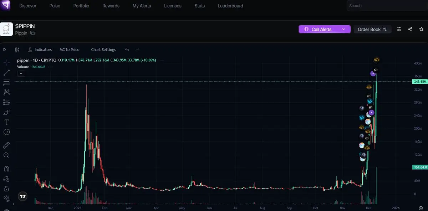Click the 2026 date axis label
The width and height of the screenshot is (428, 211).
pyautogui.click(x=395, y=207)
